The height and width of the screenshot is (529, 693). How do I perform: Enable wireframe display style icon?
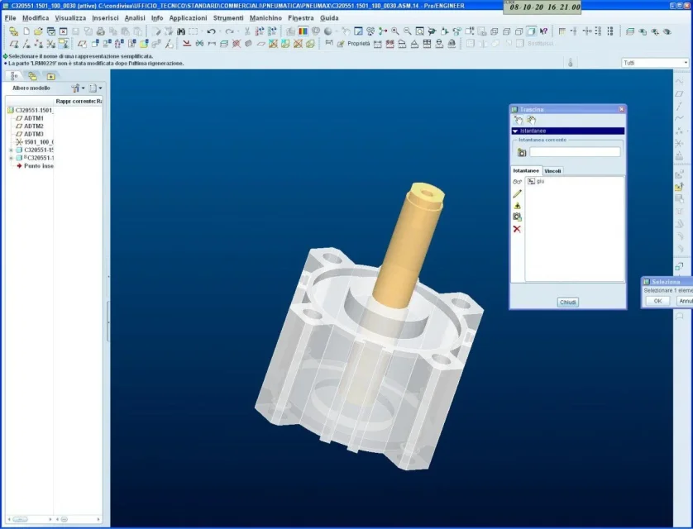click(x=495, y=31)
